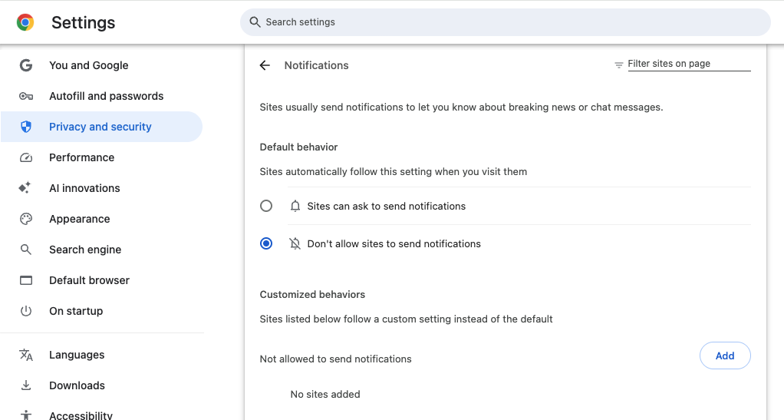The height and width of the screenshot is (420, 784).
Task: Open On startup settings
Action: [x=101, y=311]
